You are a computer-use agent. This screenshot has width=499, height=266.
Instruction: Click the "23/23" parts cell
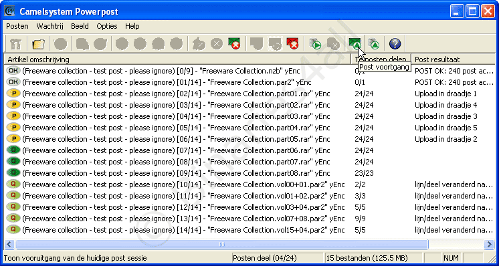(x=364, y=173)
